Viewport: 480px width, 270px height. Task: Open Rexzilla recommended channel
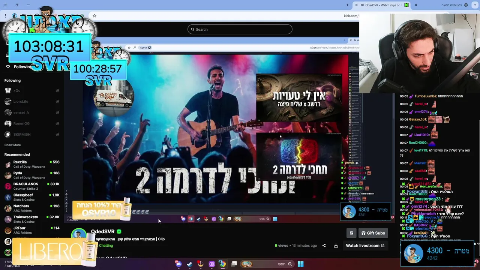32,164
